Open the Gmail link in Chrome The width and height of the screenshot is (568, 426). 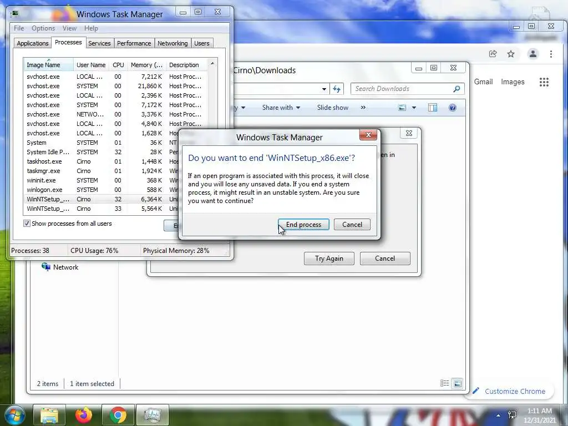483,82
